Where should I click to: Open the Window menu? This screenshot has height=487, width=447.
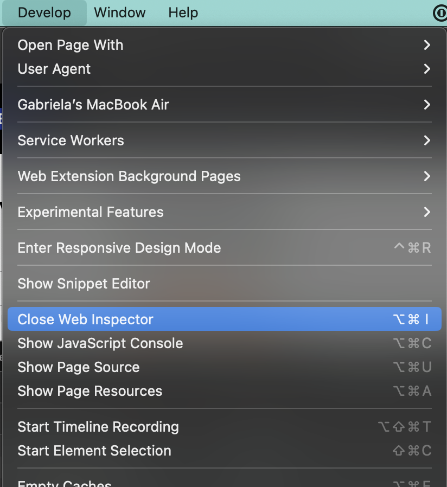pos(119,12)
